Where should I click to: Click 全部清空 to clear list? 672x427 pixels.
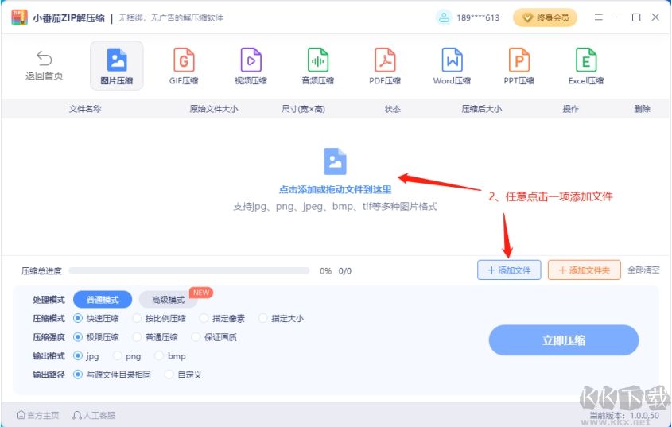(x=643, y=270)
